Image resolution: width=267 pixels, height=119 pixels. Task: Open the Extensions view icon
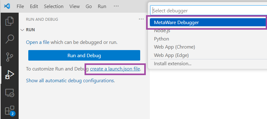pos(10,111)
